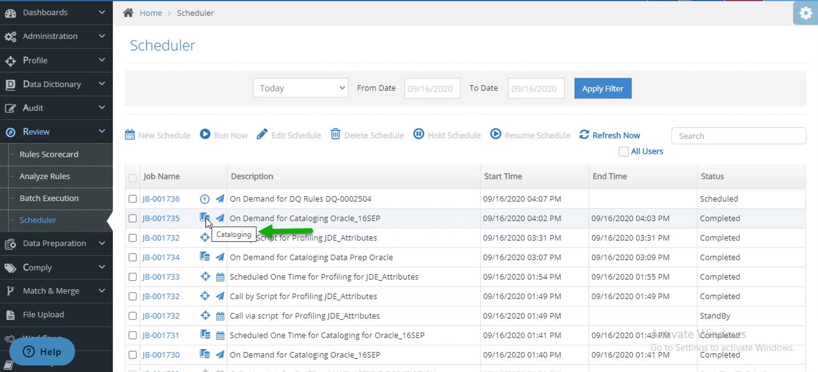Expand the Match & Merge menu chevron

point(102,291)
